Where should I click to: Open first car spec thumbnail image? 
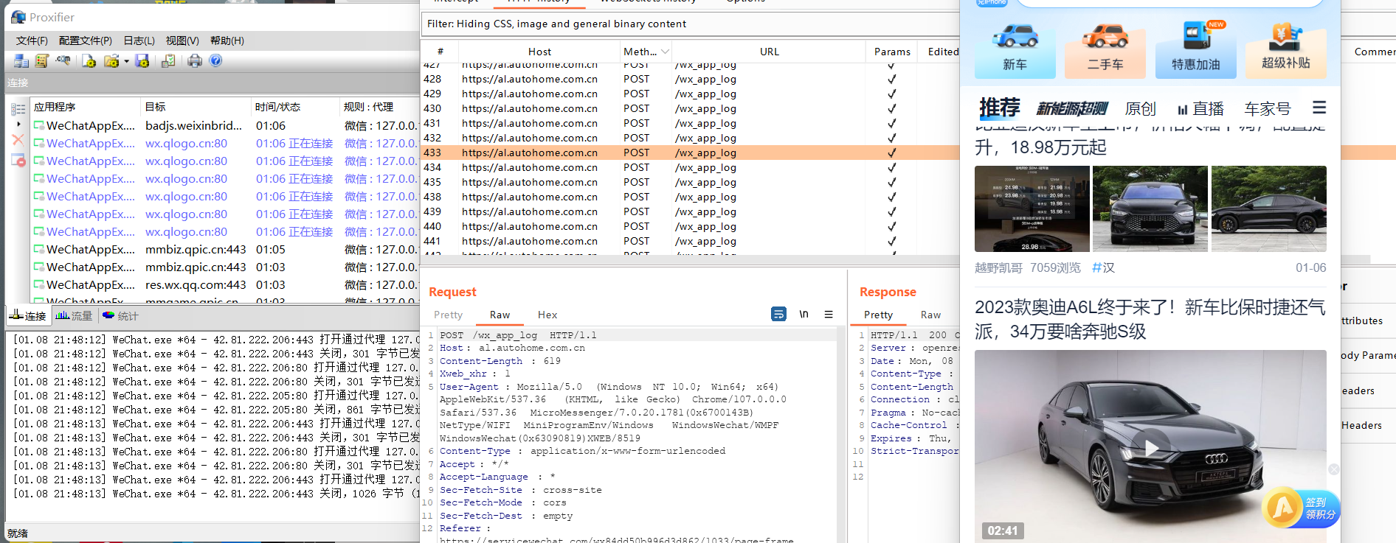pos(1032,209)
